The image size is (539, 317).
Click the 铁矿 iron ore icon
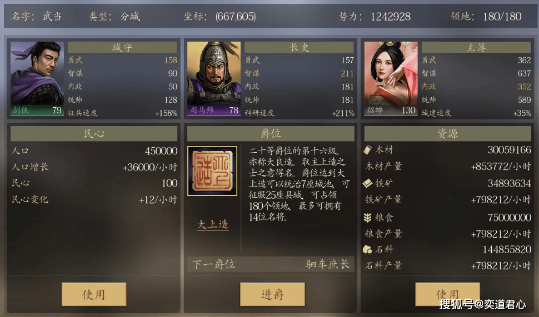pos(367,183)
